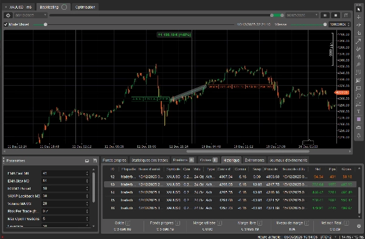Image resolution: width=365 pixels, height=239 pixels.
Task: Click toolbar icon below the purple square
Action: pos(358,127)
